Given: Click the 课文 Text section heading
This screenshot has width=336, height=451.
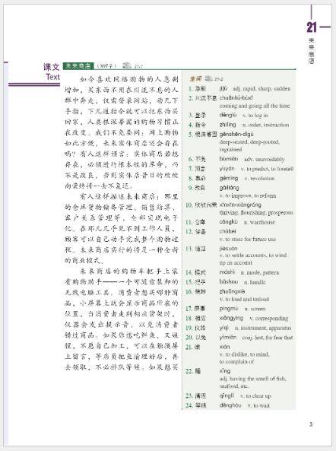Looking at the screenshot, I should coord(51,72).
